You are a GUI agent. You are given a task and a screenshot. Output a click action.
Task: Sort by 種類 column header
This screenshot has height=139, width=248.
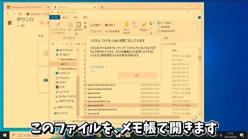pyautogui.click(x=174, y=50)
